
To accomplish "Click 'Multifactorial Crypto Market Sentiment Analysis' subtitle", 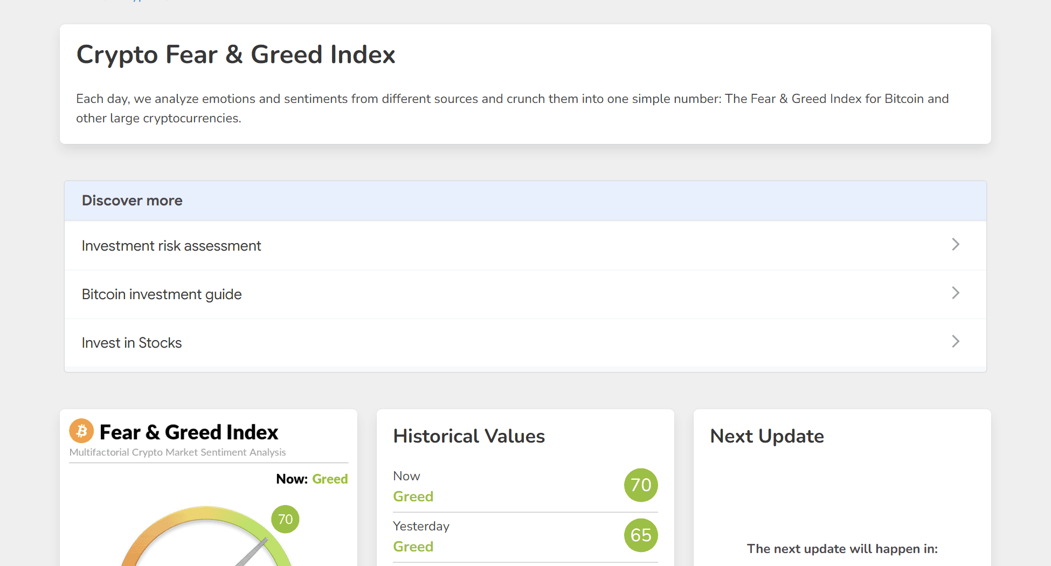I will (x=177, y=452).
